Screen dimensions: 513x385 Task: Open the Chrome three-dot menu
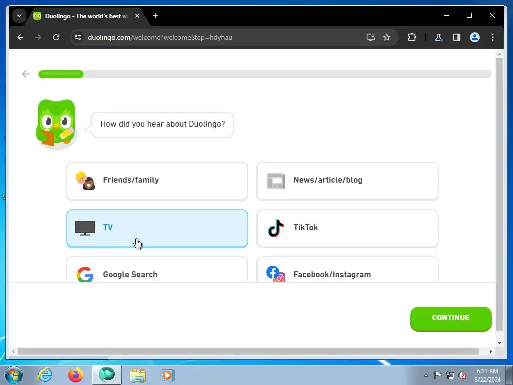(x=493, y=37)
